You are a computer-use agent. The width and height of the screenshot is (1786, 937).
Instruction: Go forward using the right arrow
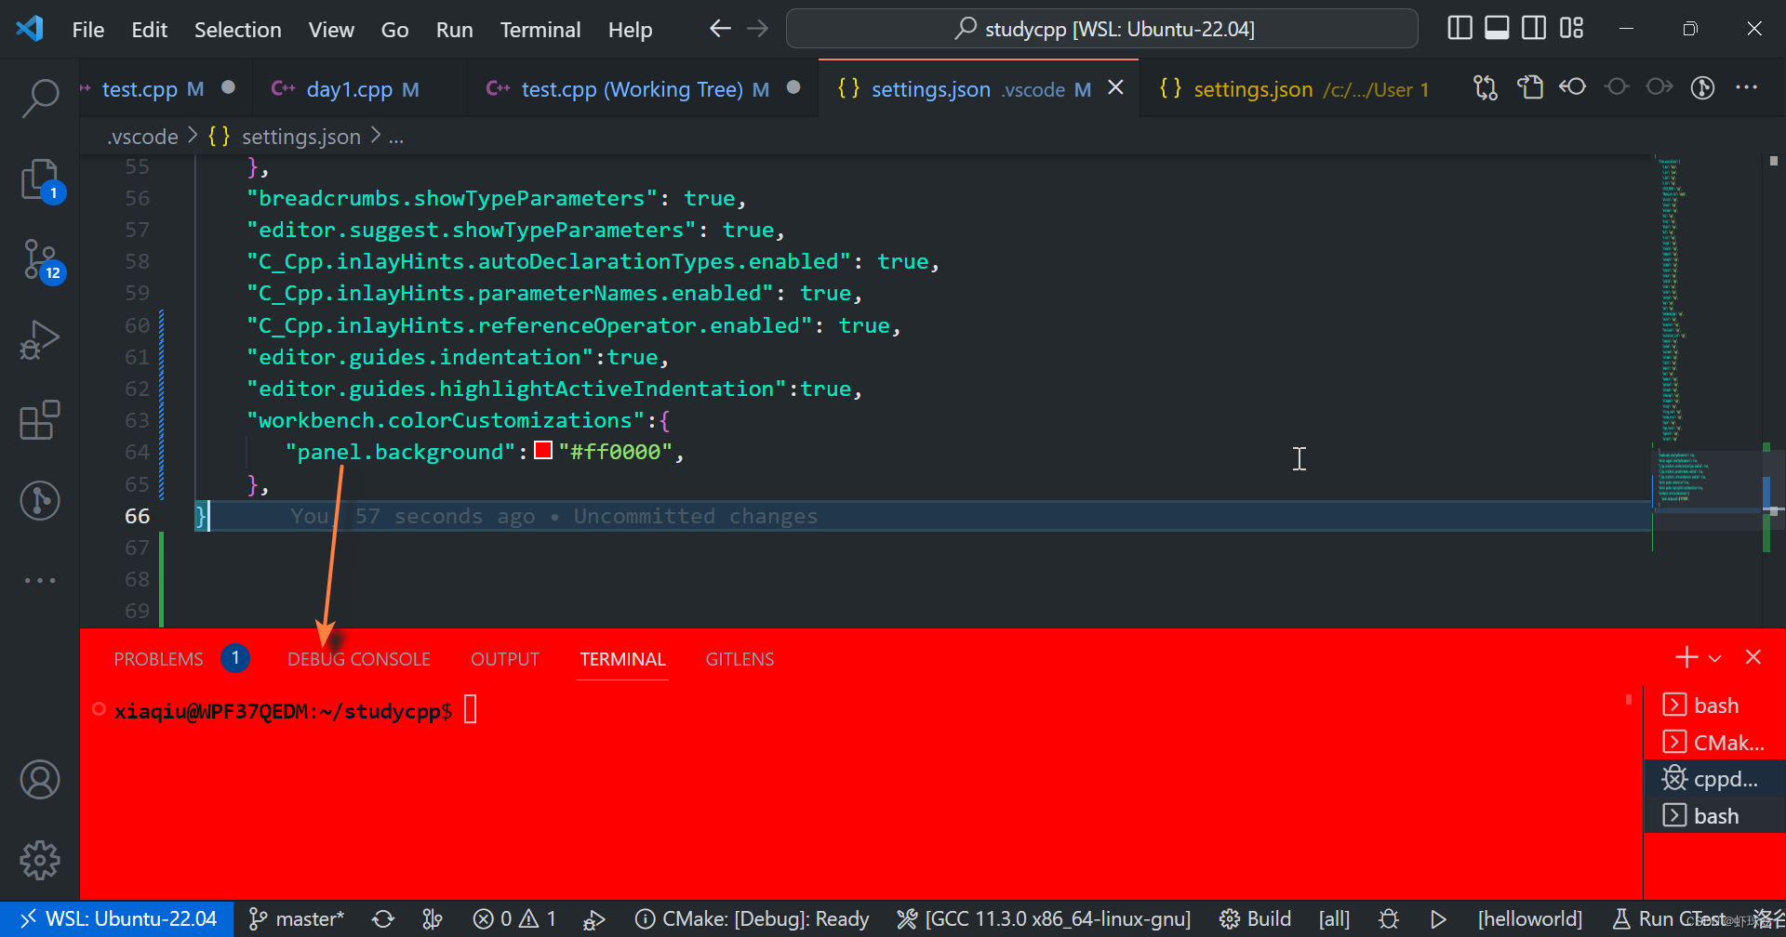[x=758, y=29]
